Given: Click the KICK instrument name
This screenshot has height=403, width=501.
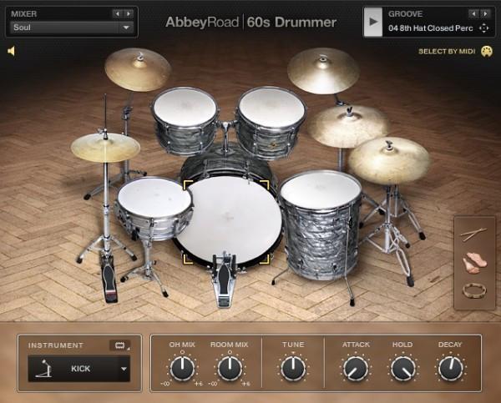Looking at the screenshot, I should (x=80, y=369).
